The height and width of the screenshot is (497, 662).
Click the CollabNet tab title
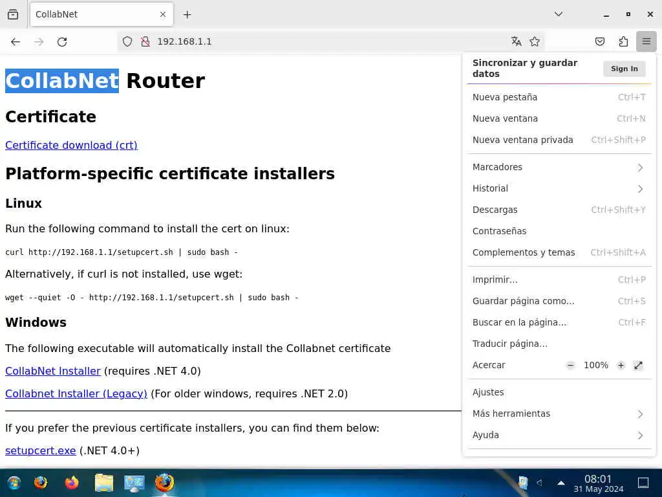point(57,14)
